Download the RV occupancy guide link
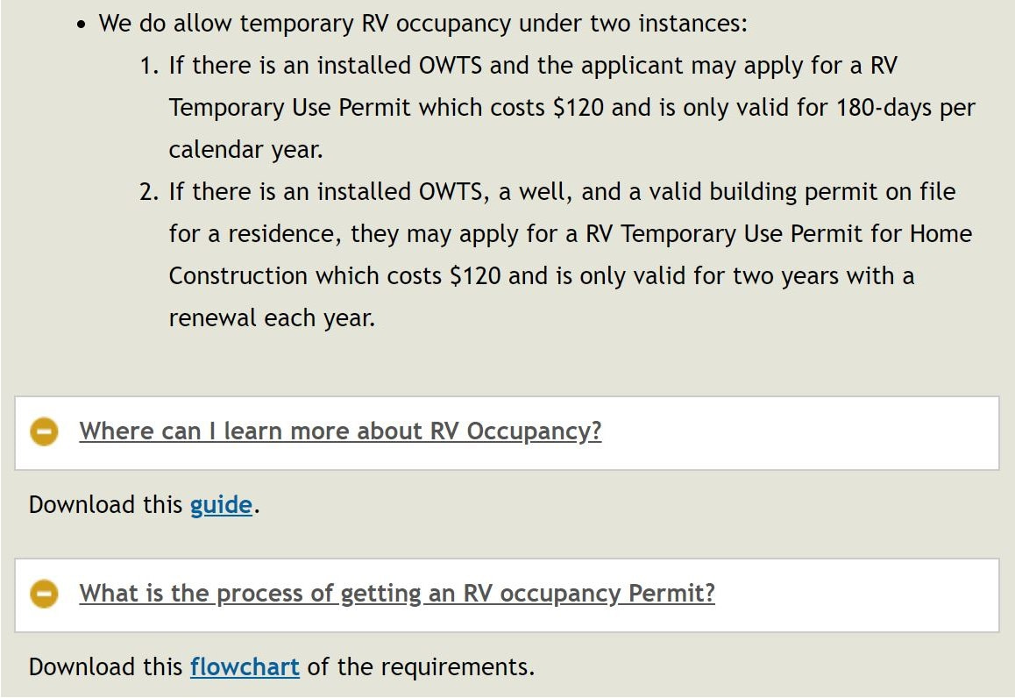1015x698 pixels. point(221,505)
